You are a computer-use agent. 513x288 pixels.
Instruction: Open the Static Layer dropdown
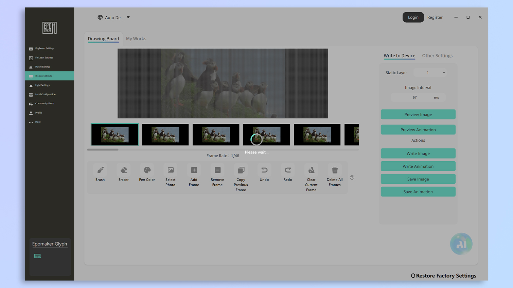[430, 73]
